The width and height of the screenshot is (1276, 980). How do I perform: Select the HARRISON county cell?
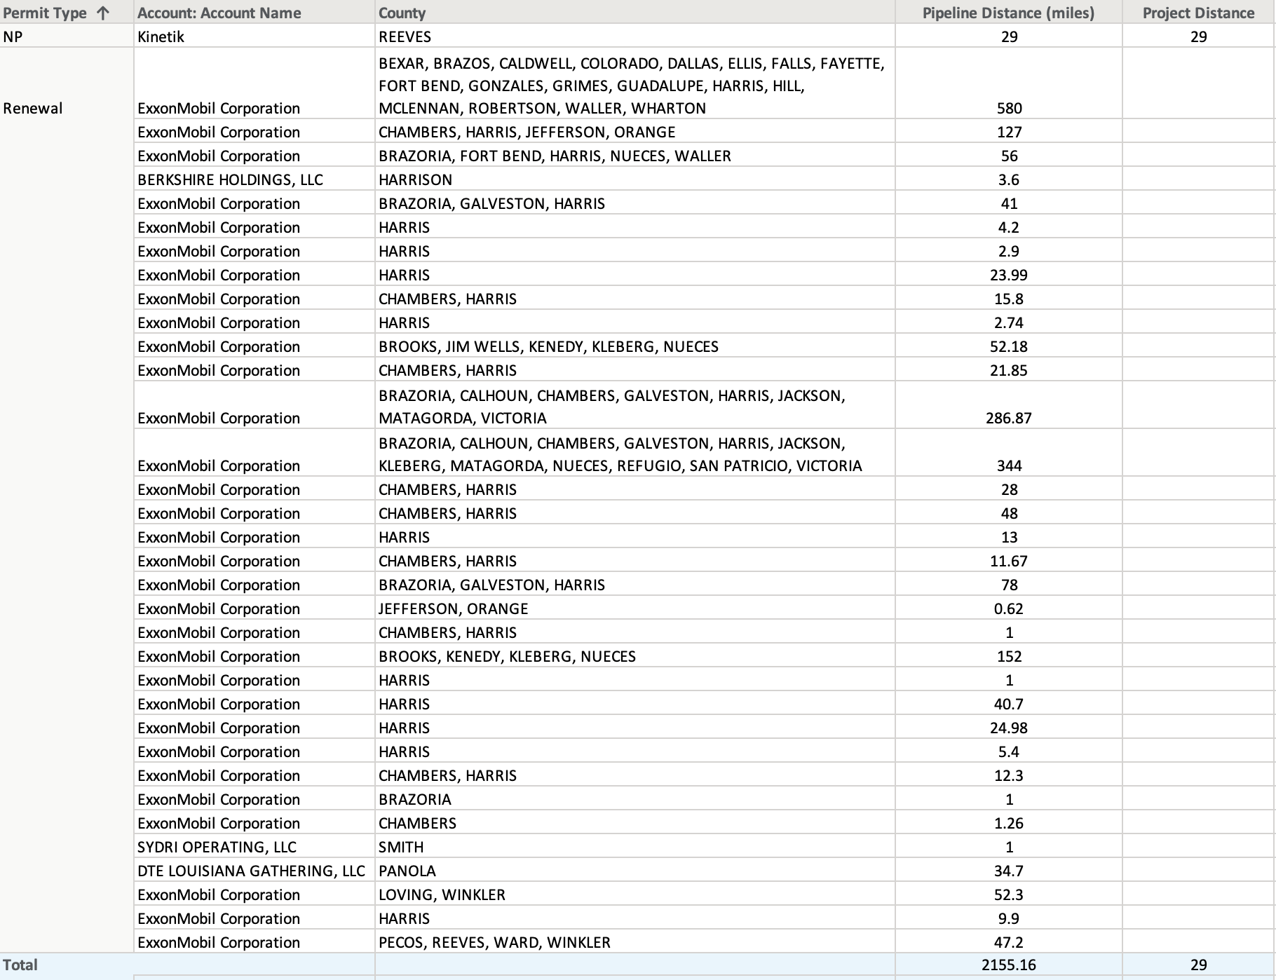(x=415, y=179)
